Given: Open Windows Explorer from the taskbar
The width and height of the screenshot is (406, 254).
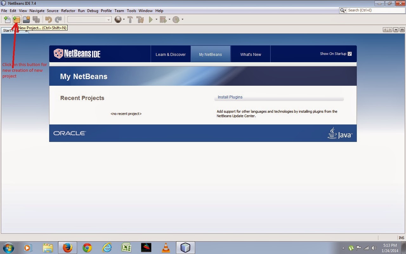Looking at the screenshot, I should click(48, 248).
